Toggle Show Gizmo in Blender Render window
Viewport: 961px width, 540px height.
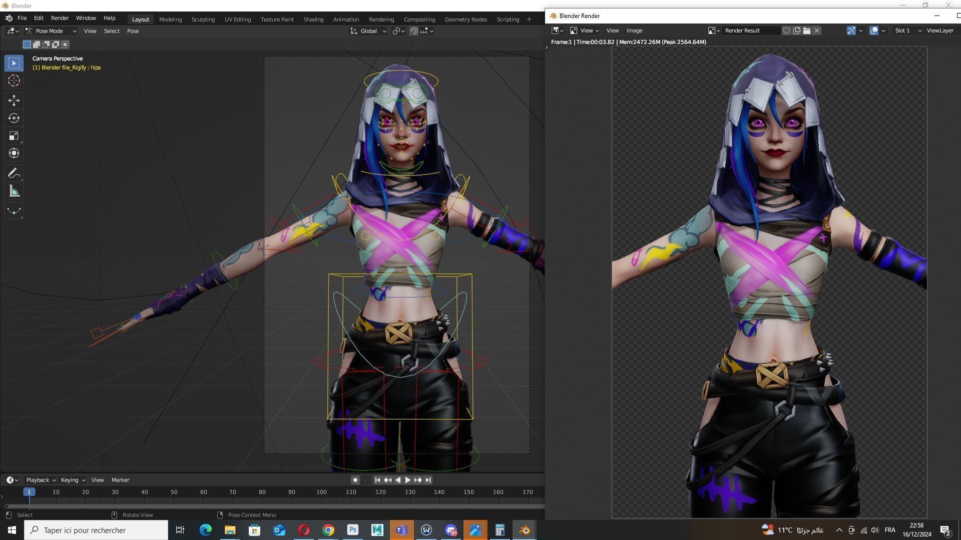coord(851,30)
